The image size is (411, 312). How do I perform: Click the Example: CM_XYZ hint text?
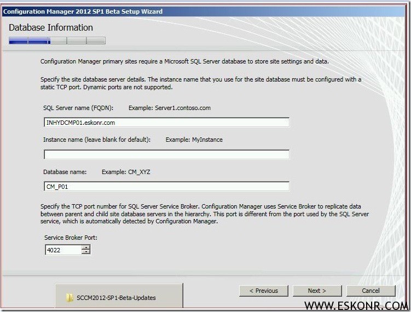click(126, 172)
